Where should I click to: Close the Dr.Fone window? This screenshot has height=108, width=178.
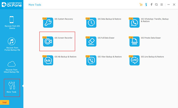tap(174, 4)
